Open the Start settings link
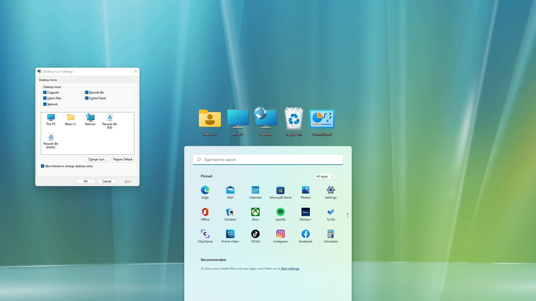This screenshot has width=536, height=301. [290, 269]
